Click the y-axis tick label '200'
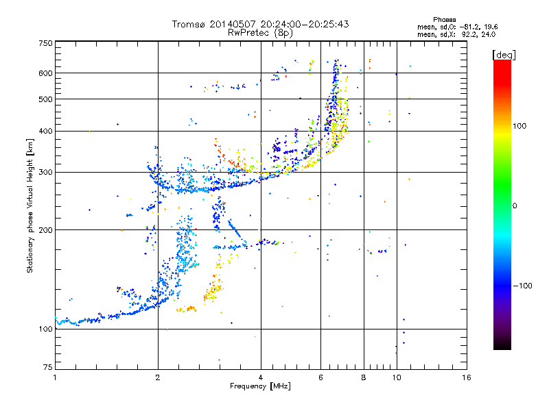 click(x=46, y=230)
